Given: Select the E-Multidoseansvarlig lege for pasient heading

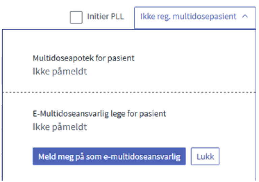Looking at the screenshot, I should pos(99,114).
